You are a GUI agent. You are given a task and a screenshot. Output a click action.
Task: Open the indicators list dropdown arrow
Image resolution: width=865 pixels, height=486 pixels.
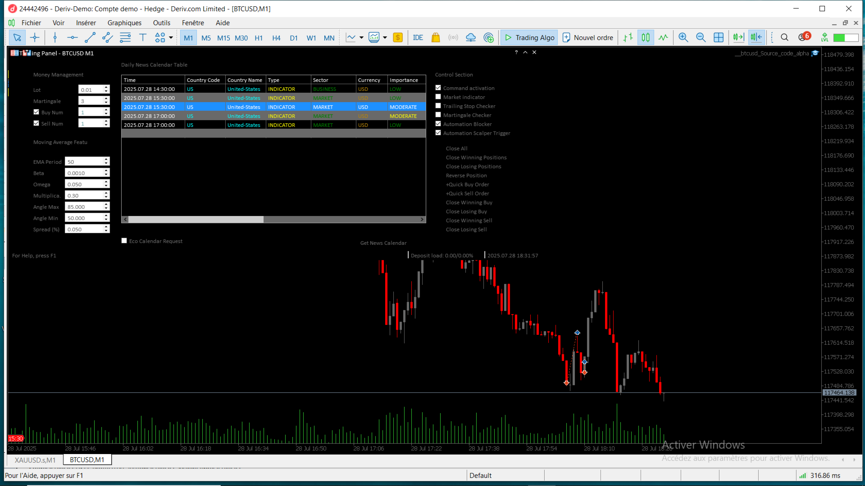coord(361,38)
